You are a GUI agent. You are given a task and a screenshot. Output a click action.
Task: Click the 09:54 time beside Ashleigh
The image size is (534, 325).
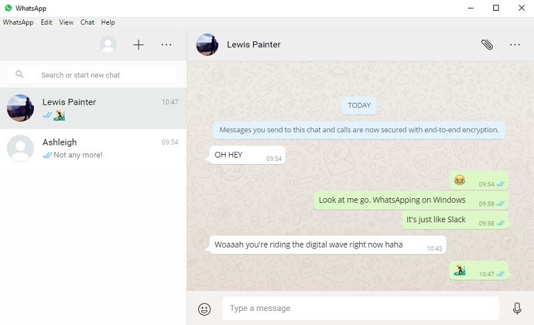click(170, 142)
